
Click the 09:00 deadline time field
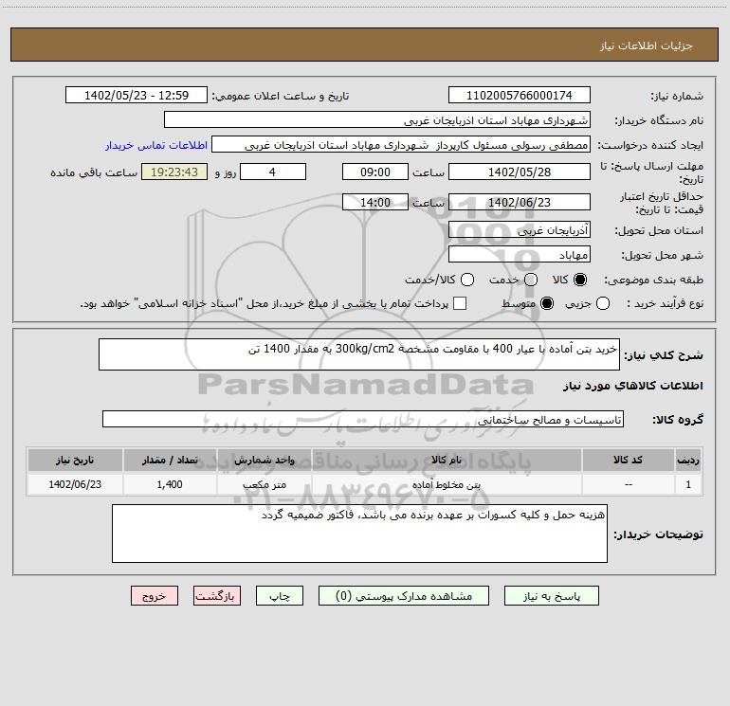[x=375, y=172]
